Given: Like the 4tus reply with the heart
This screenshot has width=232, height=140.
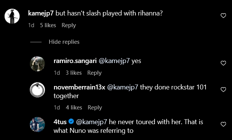Looking at the screenshot, I should click(x=223, y=124).
